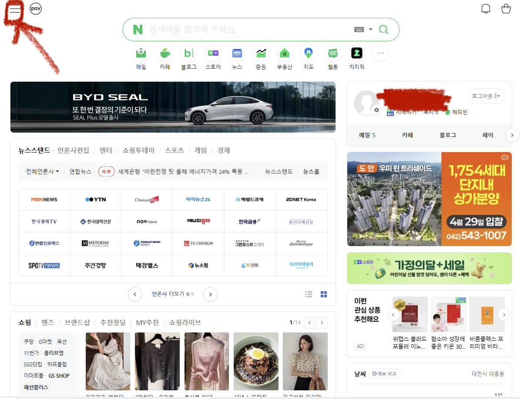
Task: Go to previous publisher page
Action: pyautogui.click(x=135, y=294)
